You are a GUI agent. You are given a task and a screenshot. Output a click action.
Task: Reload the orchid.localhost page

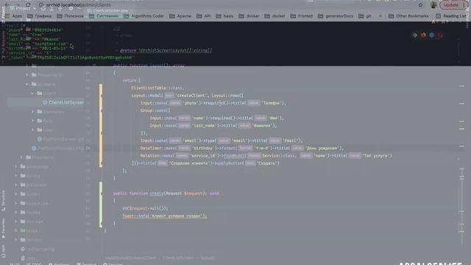click(x=28, y=5)
